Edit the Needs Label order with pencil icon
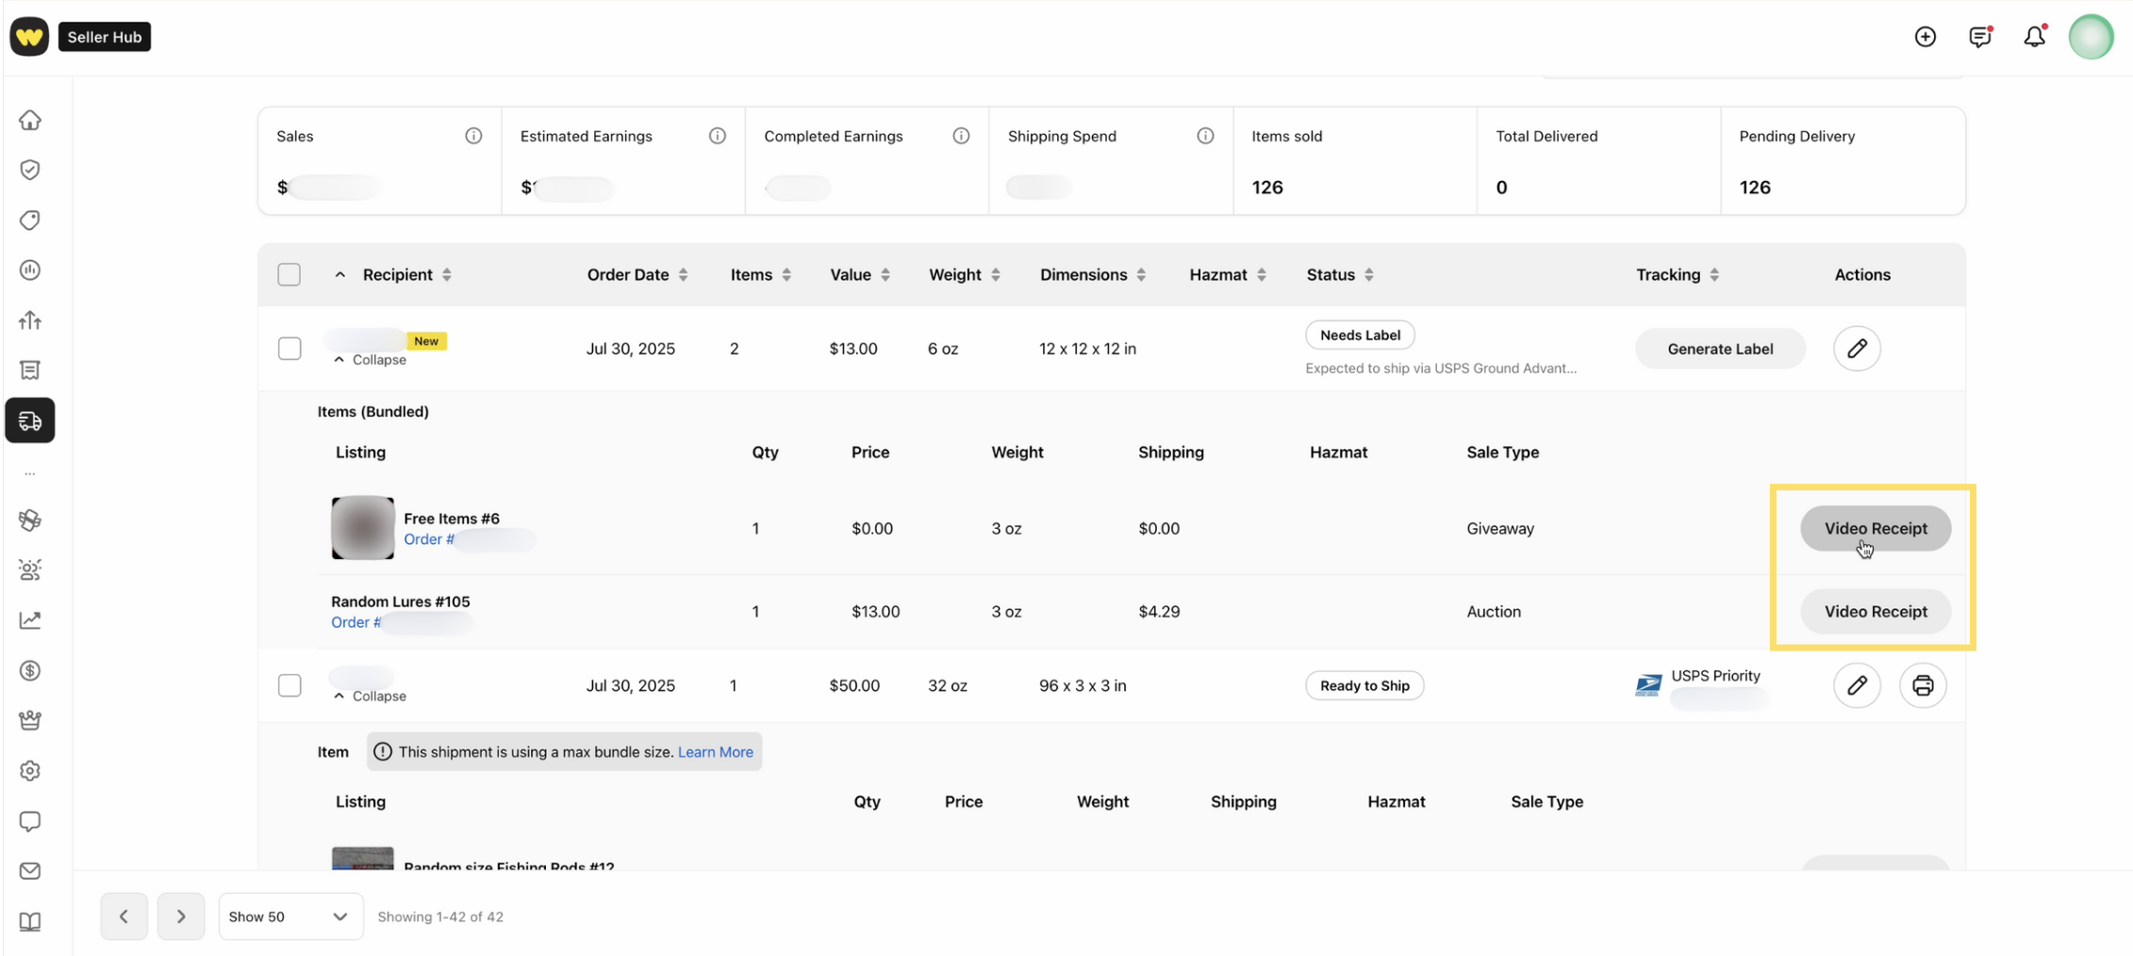 [x=1856, y=349]
